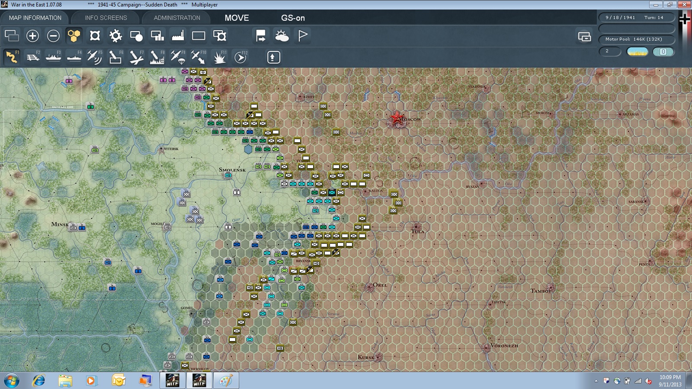
Task: Switch to F2 rail mode
Action: (x=32, y=57)
